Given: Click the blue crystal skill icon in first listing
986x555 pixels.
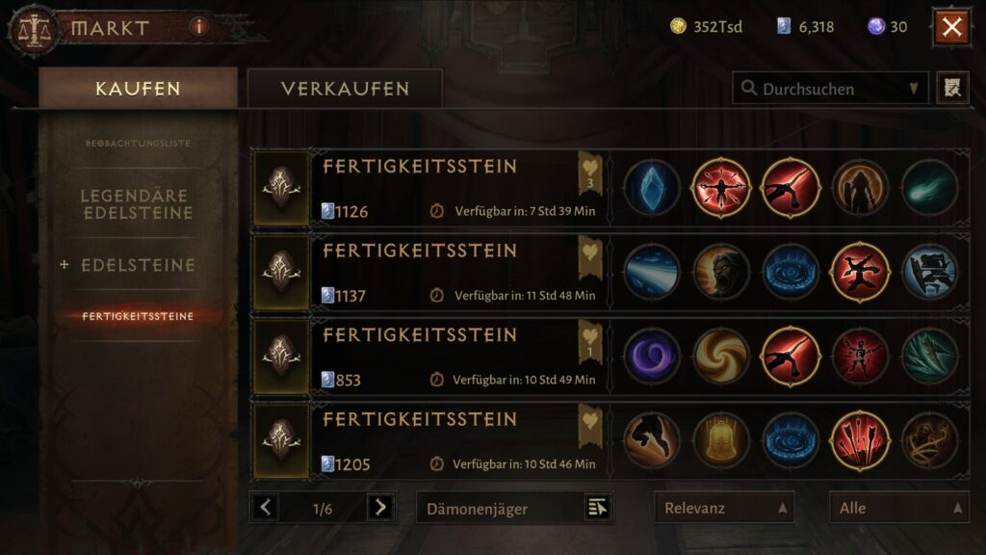Looking at the screenshot, I should [652, 188].
